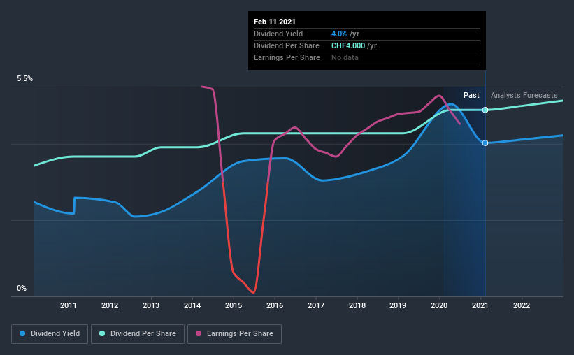Image resolution: width=574 pixels, height=355 pixels.
Task: Click the 2014 x-axis label
Action: (192, 305)
